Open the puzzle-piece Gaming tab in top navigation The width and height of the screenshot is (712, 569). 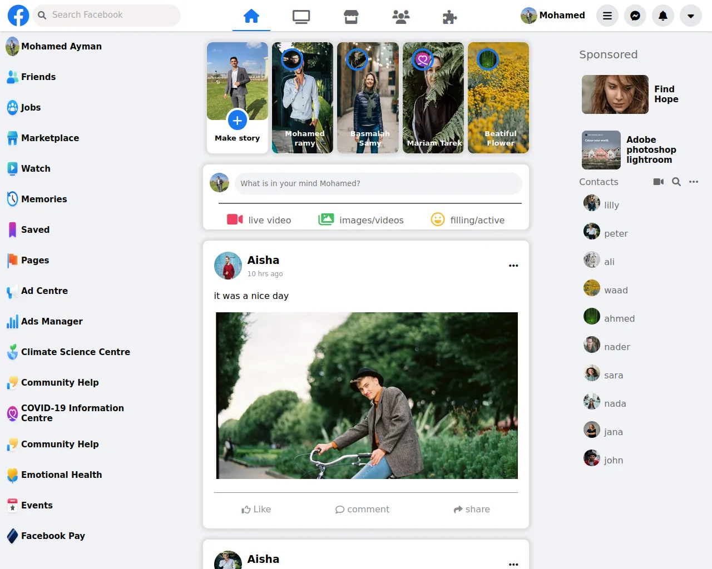(x=449, y=17)
